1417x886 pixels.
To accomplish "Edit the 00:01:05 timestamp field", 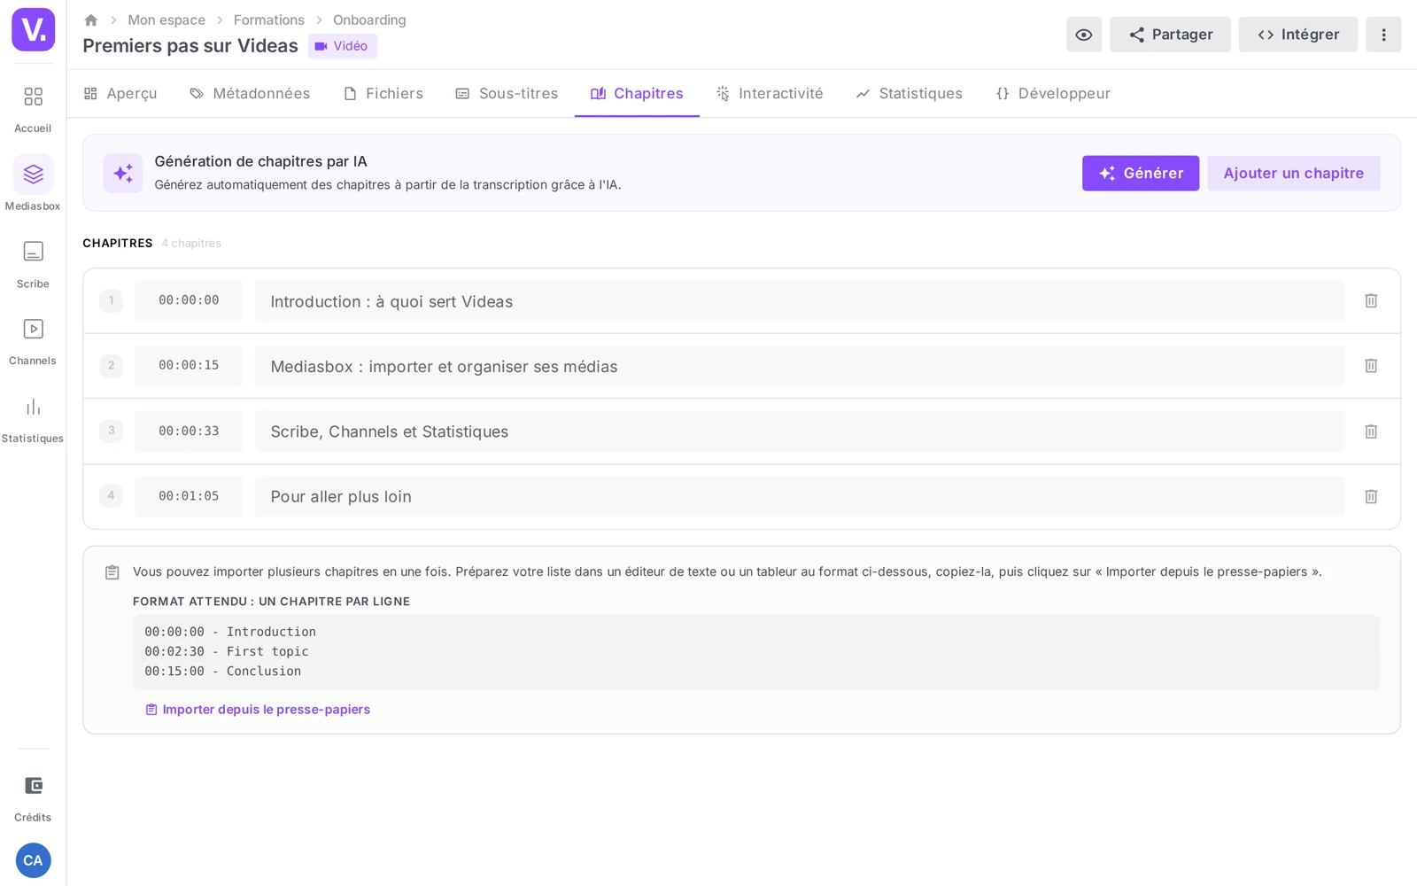I will [189, 496].
